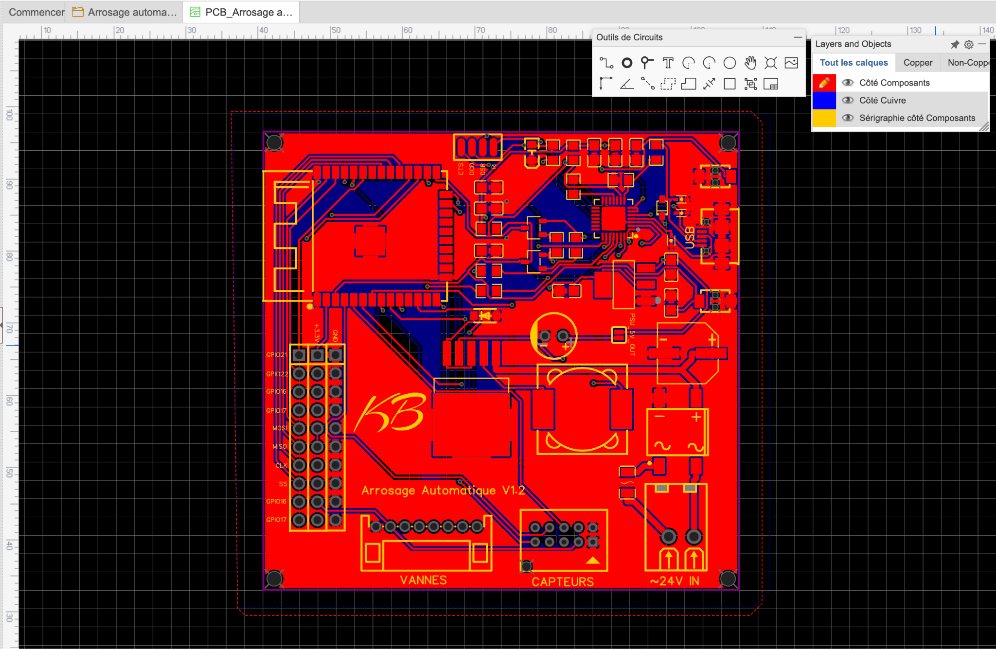Pick the Dimension measuring tool
Viewport: 996px width, 649px height.
709,84
